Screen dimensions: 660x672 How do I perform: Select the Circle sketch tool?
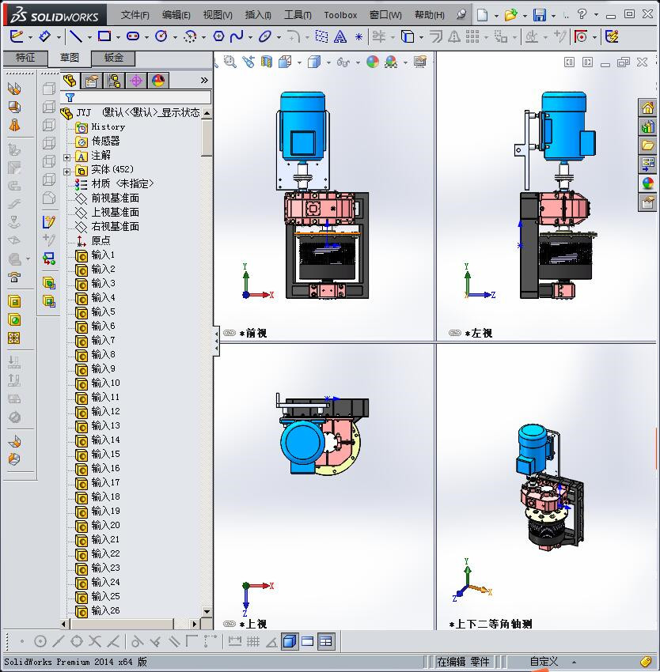pos(161,36)
